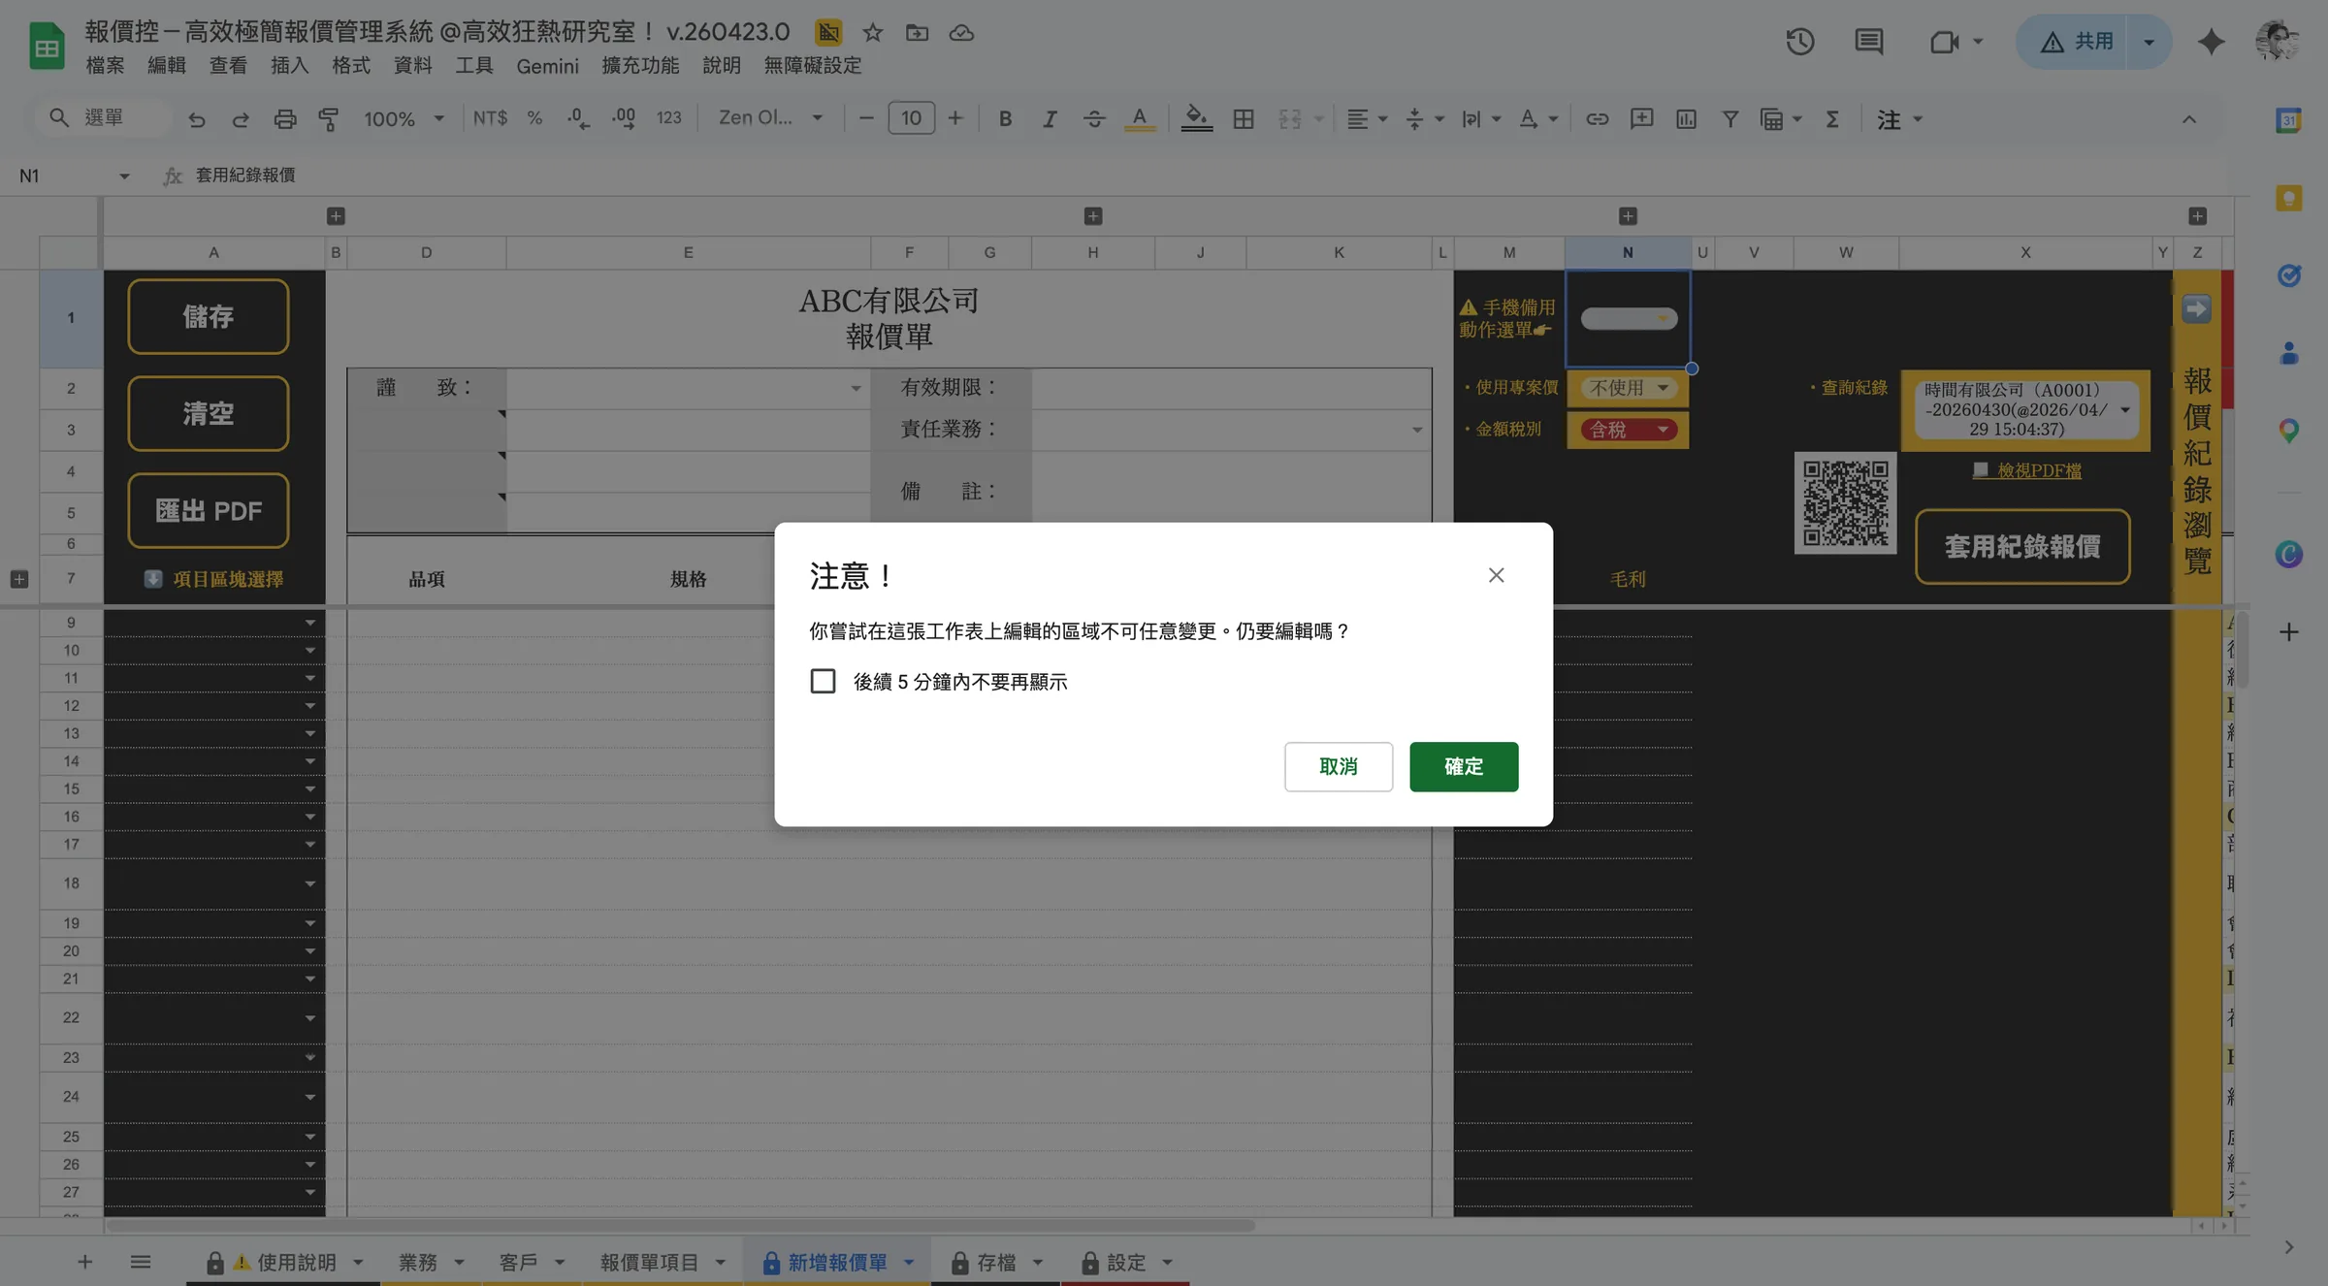The image size is (2328, 1286).
Task: Open the 含稅 tax type dropdown
Action: (x=1628, y=429)
